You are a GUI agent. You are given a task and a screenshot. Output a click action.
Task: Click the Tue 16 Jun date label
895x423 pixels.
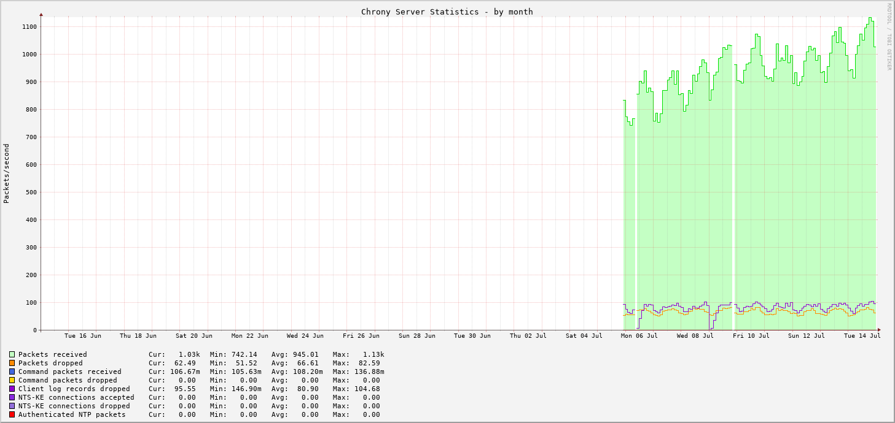(x=83, y=336)
